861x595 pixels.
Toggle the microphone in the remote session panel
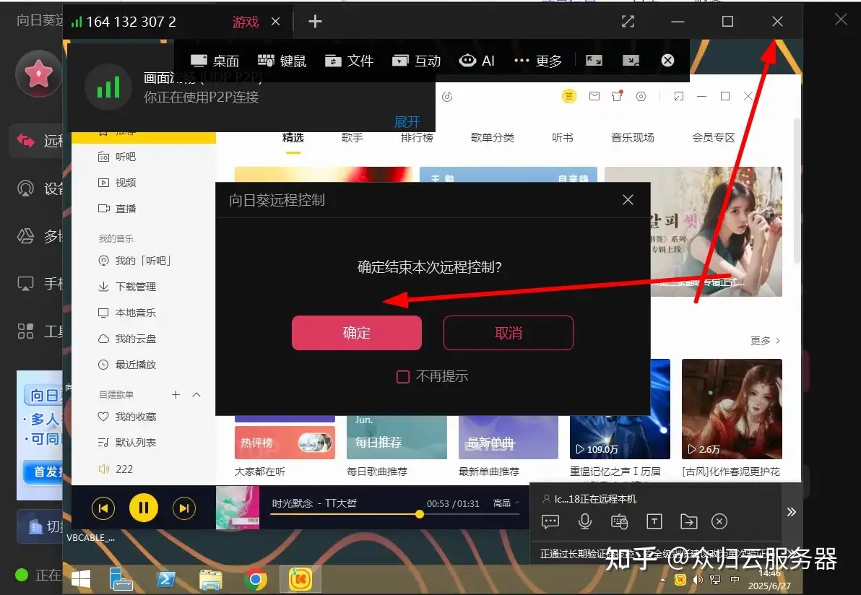pos(585,521)
